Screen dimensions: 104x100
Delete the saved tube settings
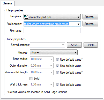pyautogui.click(x=91, y=45)
